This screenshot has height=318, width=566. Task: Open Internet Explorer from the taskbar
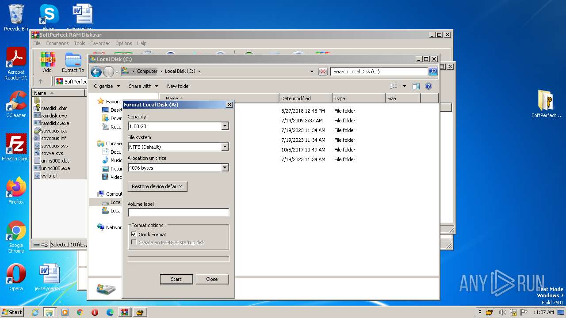point(35,312)
